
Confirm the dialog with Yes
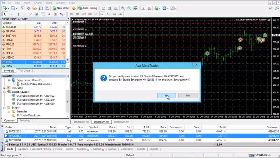(167, 95)
